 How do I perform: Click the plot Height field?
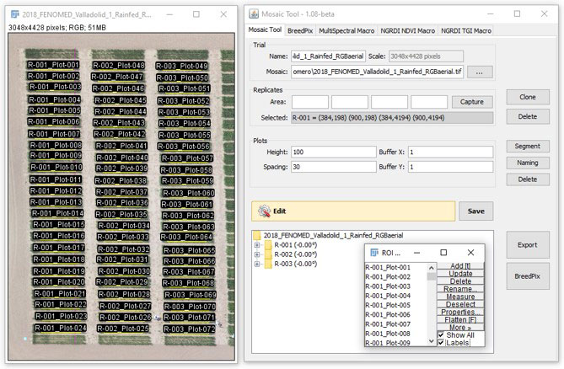(x=334, y=152)
